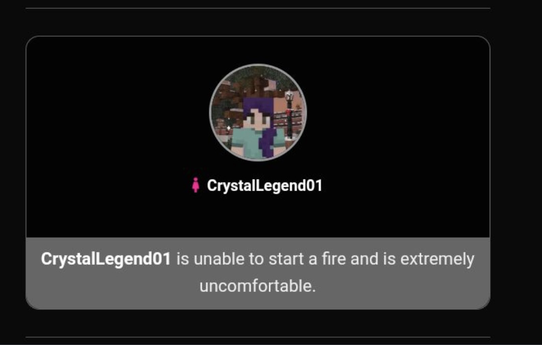Open CrystalLegend01's circular avatar picture
The width and height of the screenshot is (542, 345).
258,112
